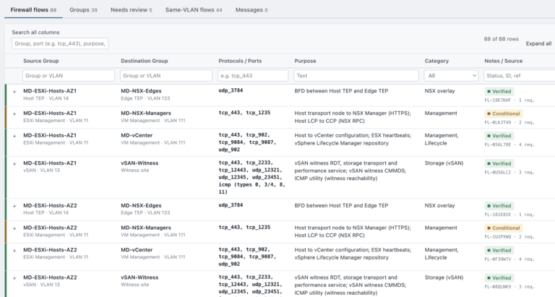Open the Groups tab
The height and width of the screenshot is (297, 555).
click(x=83, y=10)
